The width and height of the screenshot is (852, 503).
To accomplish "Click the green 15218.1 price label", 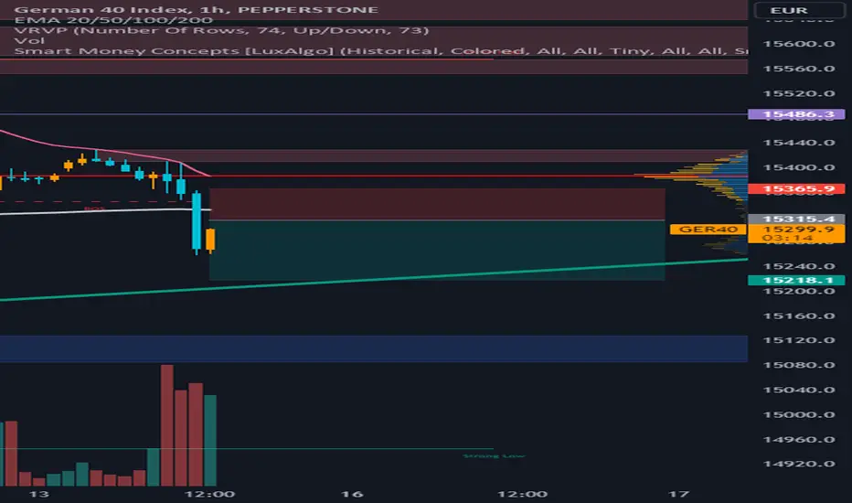I will [x=796, y=280].
